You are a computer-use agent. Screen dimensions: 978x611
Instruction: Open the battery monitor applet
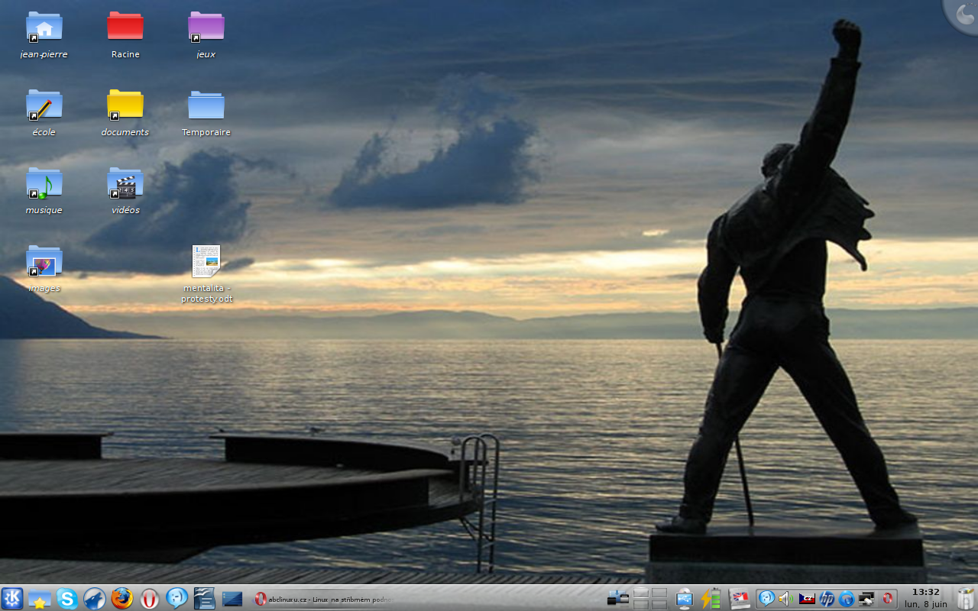click(711, 599)
